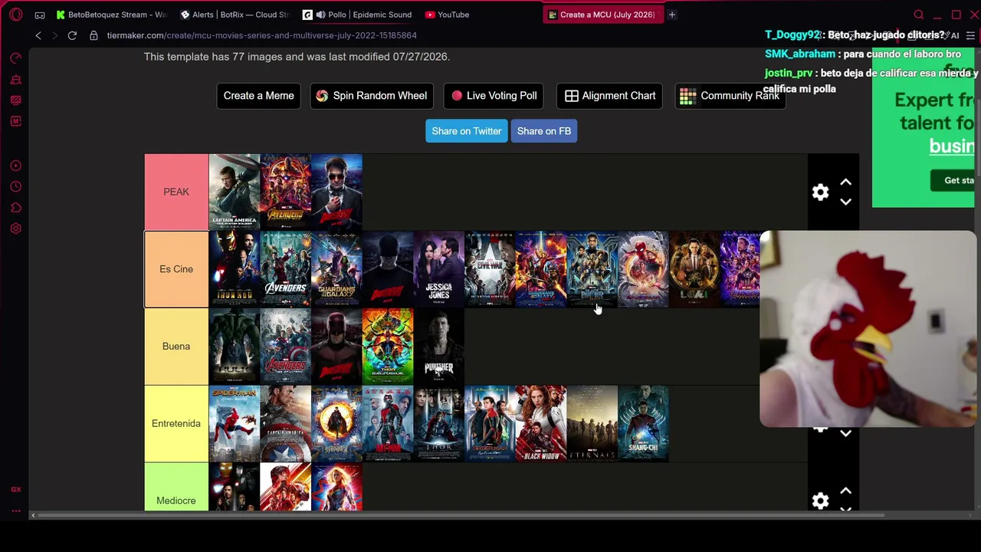The image size is (981, 552).
Task: Click the GX icon at sidebar bottom
Action: [15, 489]
